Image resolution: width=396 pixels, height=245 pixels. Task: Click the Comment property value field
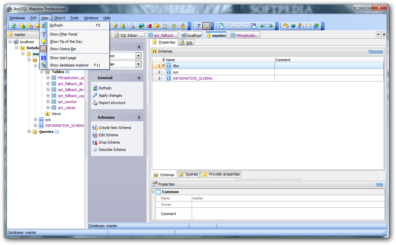point(288,214)
